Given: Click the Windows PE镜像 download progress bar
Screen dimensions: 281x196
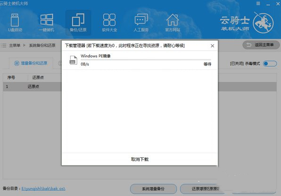Looking at the screenshot, I should pyautogui.click(x=146, y=60).
